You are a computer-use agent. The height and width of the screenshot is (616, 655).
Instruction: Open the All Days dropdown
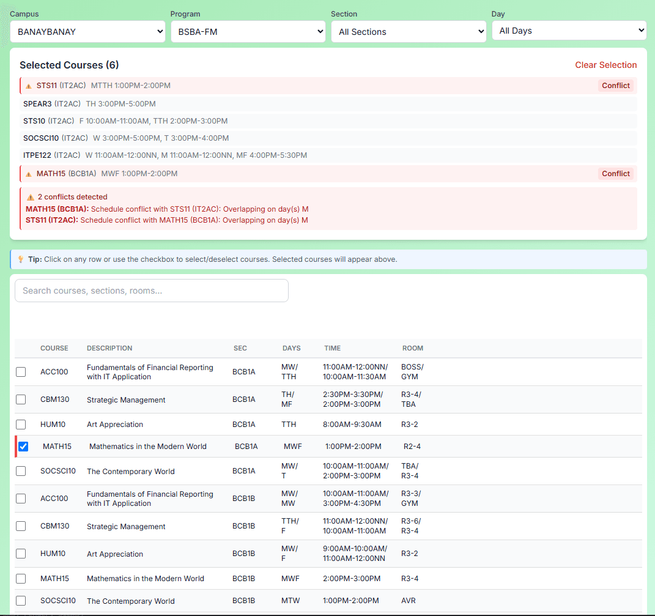[x=569, y=31]
